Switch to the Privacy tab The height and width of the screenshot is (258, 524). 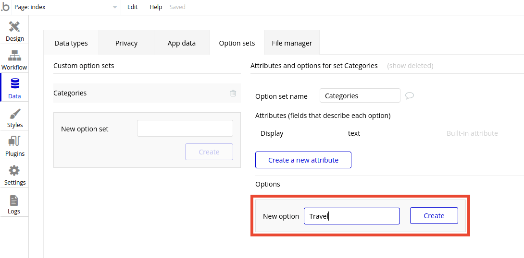pos(126,43)
